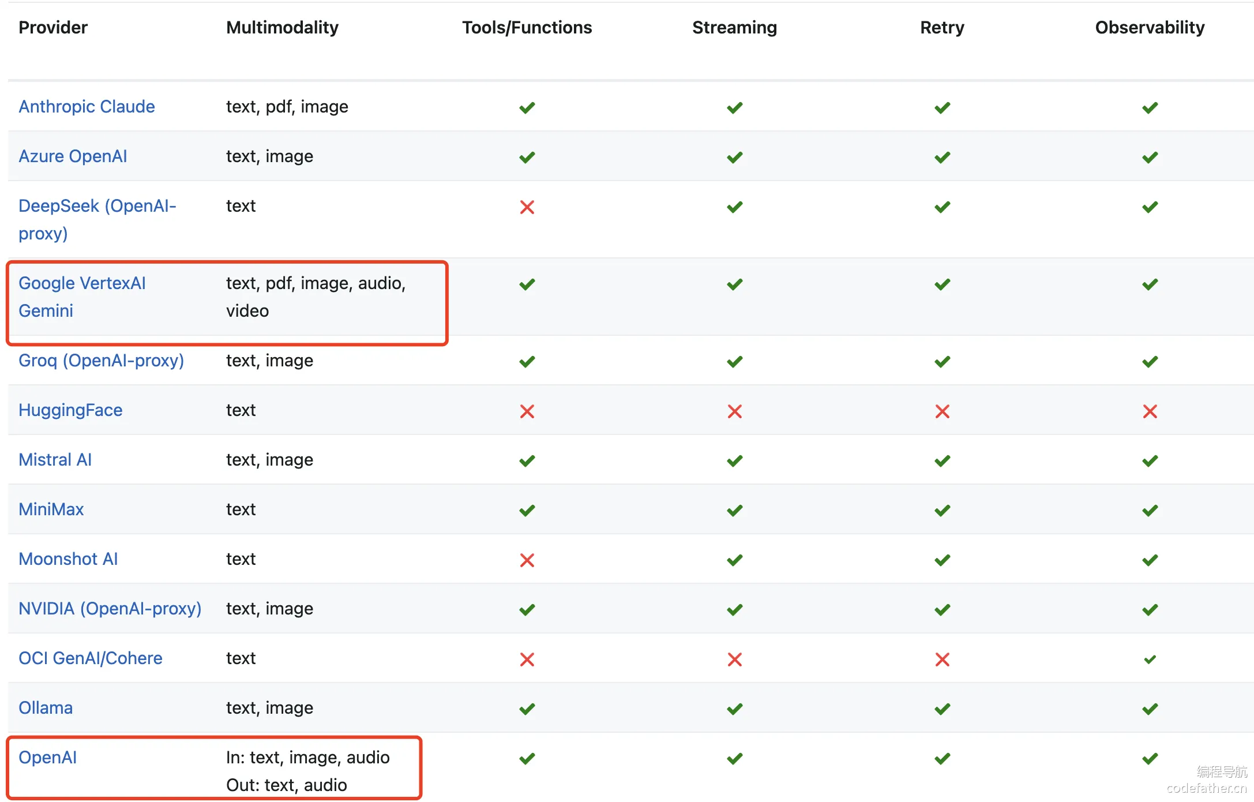This screenshot has height=802, width=1254.
Task: Click the Moonshot AI Retry checkmark
Action: pyautogui.click(x=943, y=560)
